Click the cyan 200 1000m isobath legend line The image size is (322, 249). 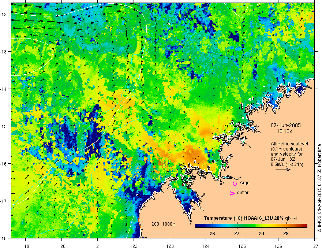coord(159,228)
